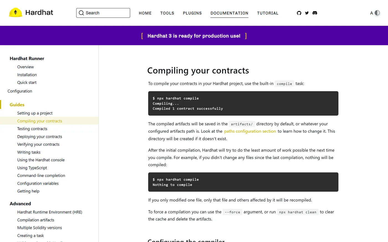Click the Hardhat wordmark text in header
Image resolution: width=388 pixels, height=242 pixels.
pyautogui.click(x=39, y=12)
